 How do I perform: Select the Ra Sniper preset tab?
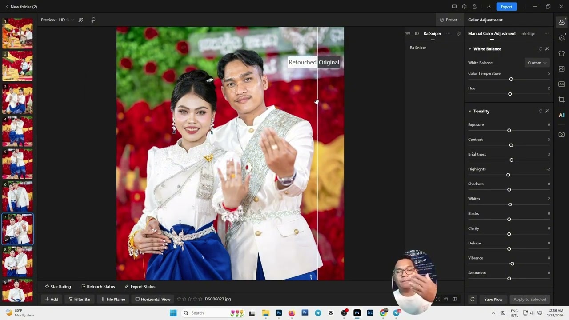(432, 33)
